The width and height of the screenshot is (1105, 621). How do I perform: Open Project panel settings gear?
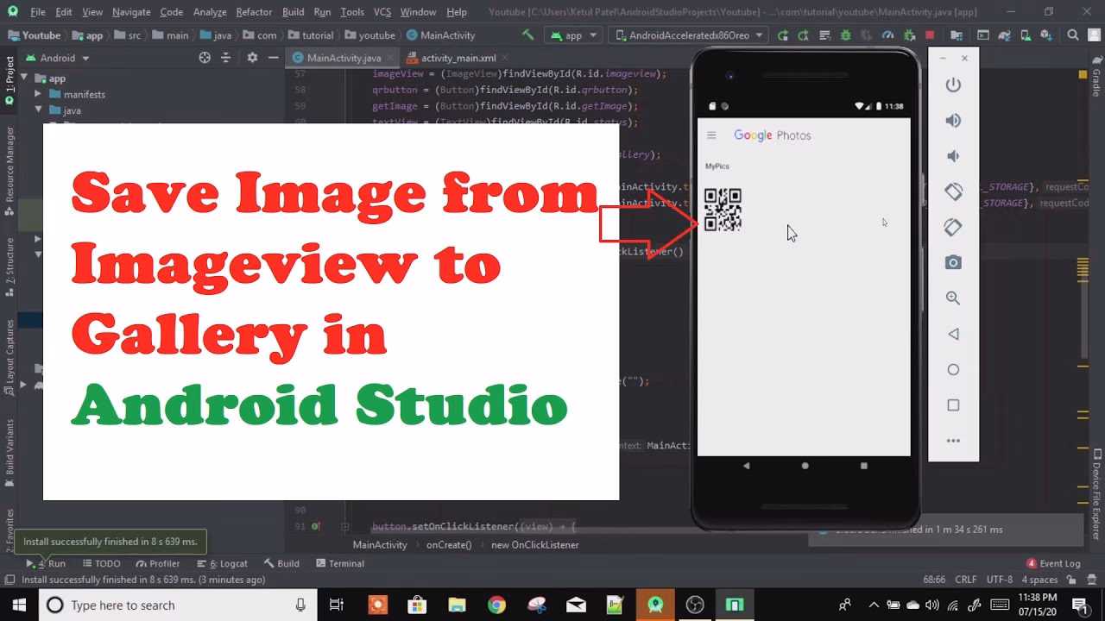tap(252, 58)
